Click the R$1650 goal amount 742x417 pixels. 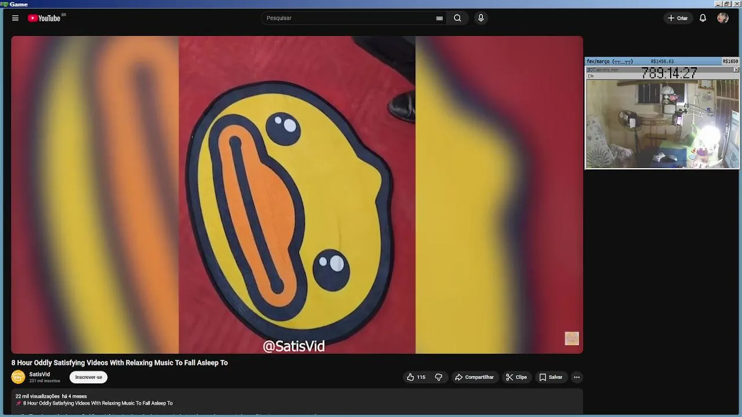[730, 61]
